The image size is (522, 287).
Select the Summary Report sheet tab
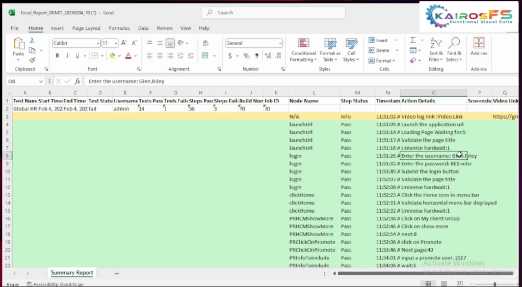pos(72,273)
